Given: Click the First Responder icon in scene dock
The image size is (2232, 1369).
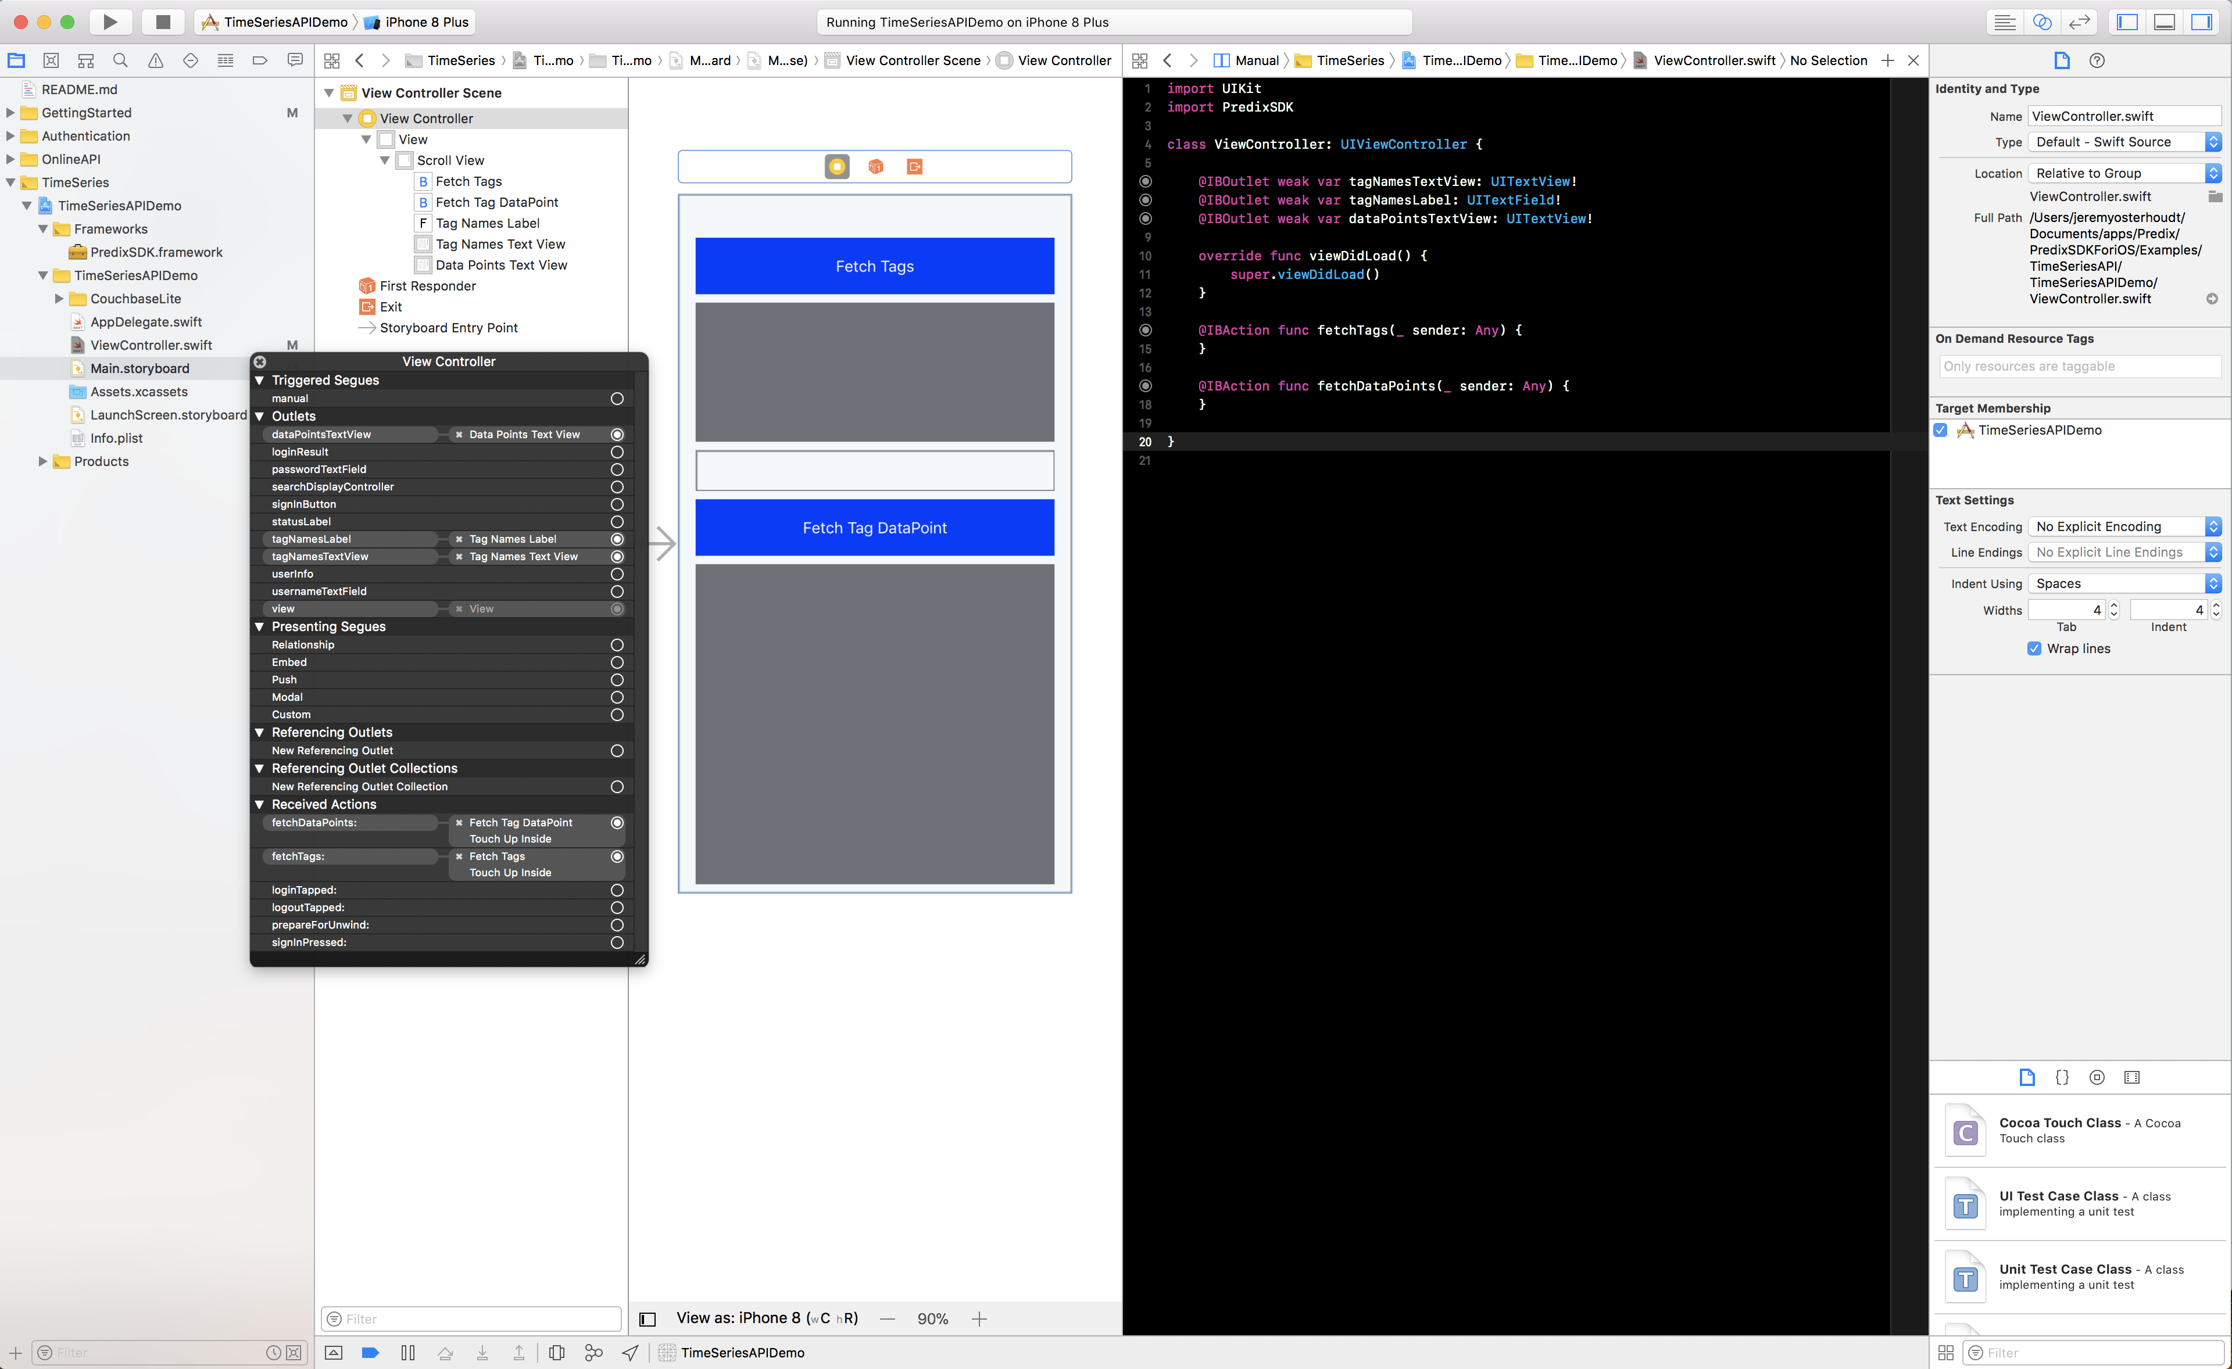Looking at the screenshot, I should (875, 167).
